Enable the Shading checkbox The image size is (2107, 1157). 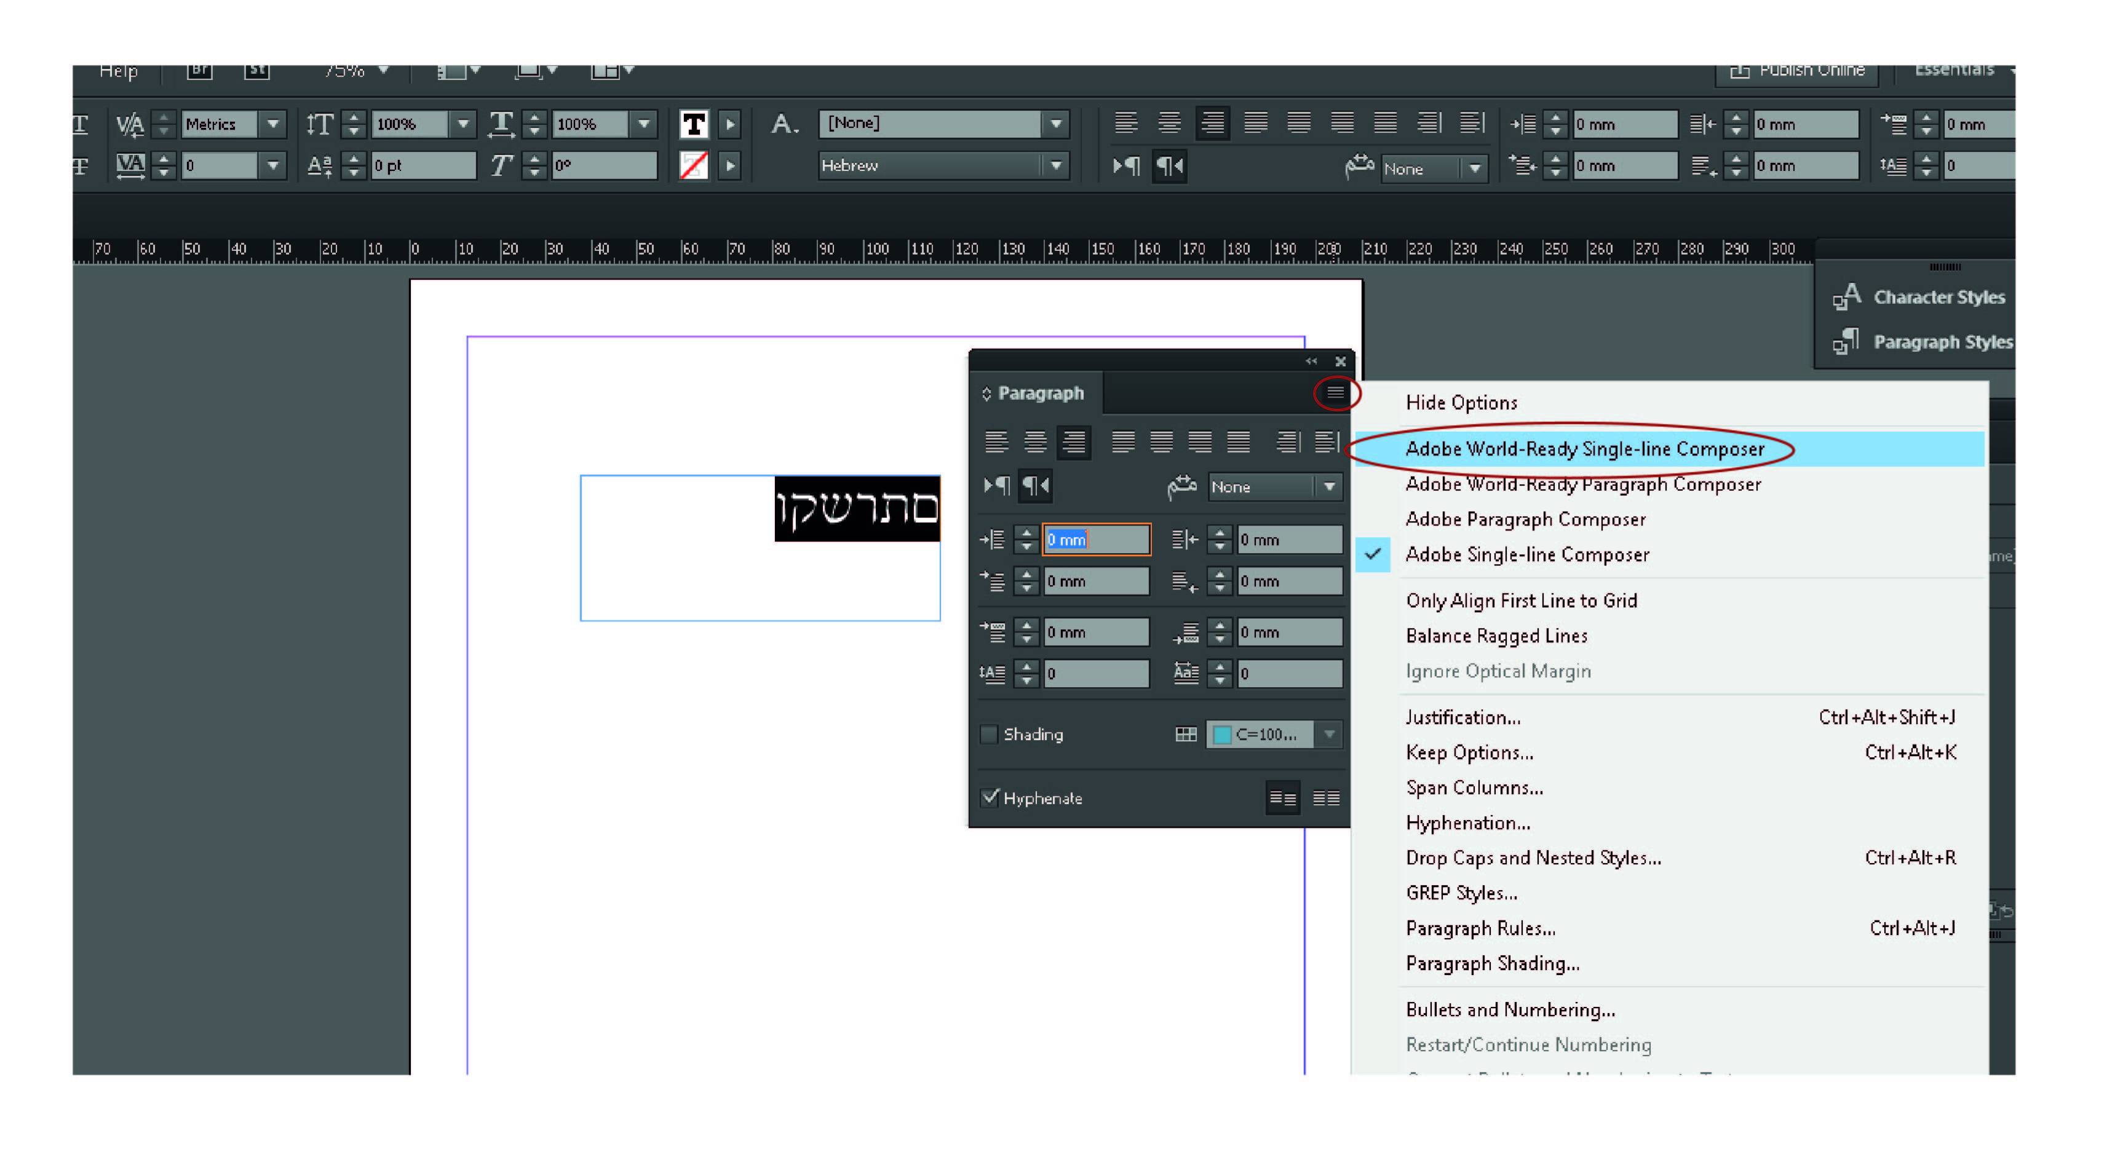tap(989, 733)
